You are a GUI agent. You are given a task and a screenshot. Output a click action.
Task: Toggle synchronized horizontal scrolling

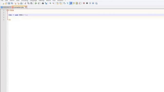pos(60,3)
